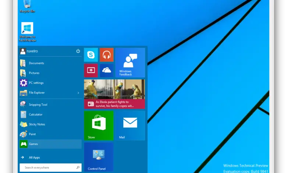Click the Search everywhere text box

[50, 167]
